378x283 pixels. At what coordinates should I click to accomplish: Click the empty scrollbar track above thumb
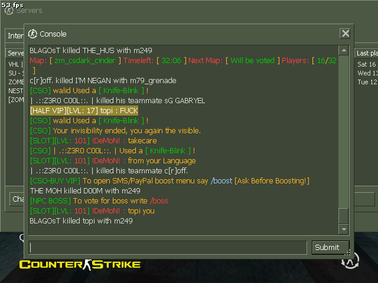(x=344, y=131)
